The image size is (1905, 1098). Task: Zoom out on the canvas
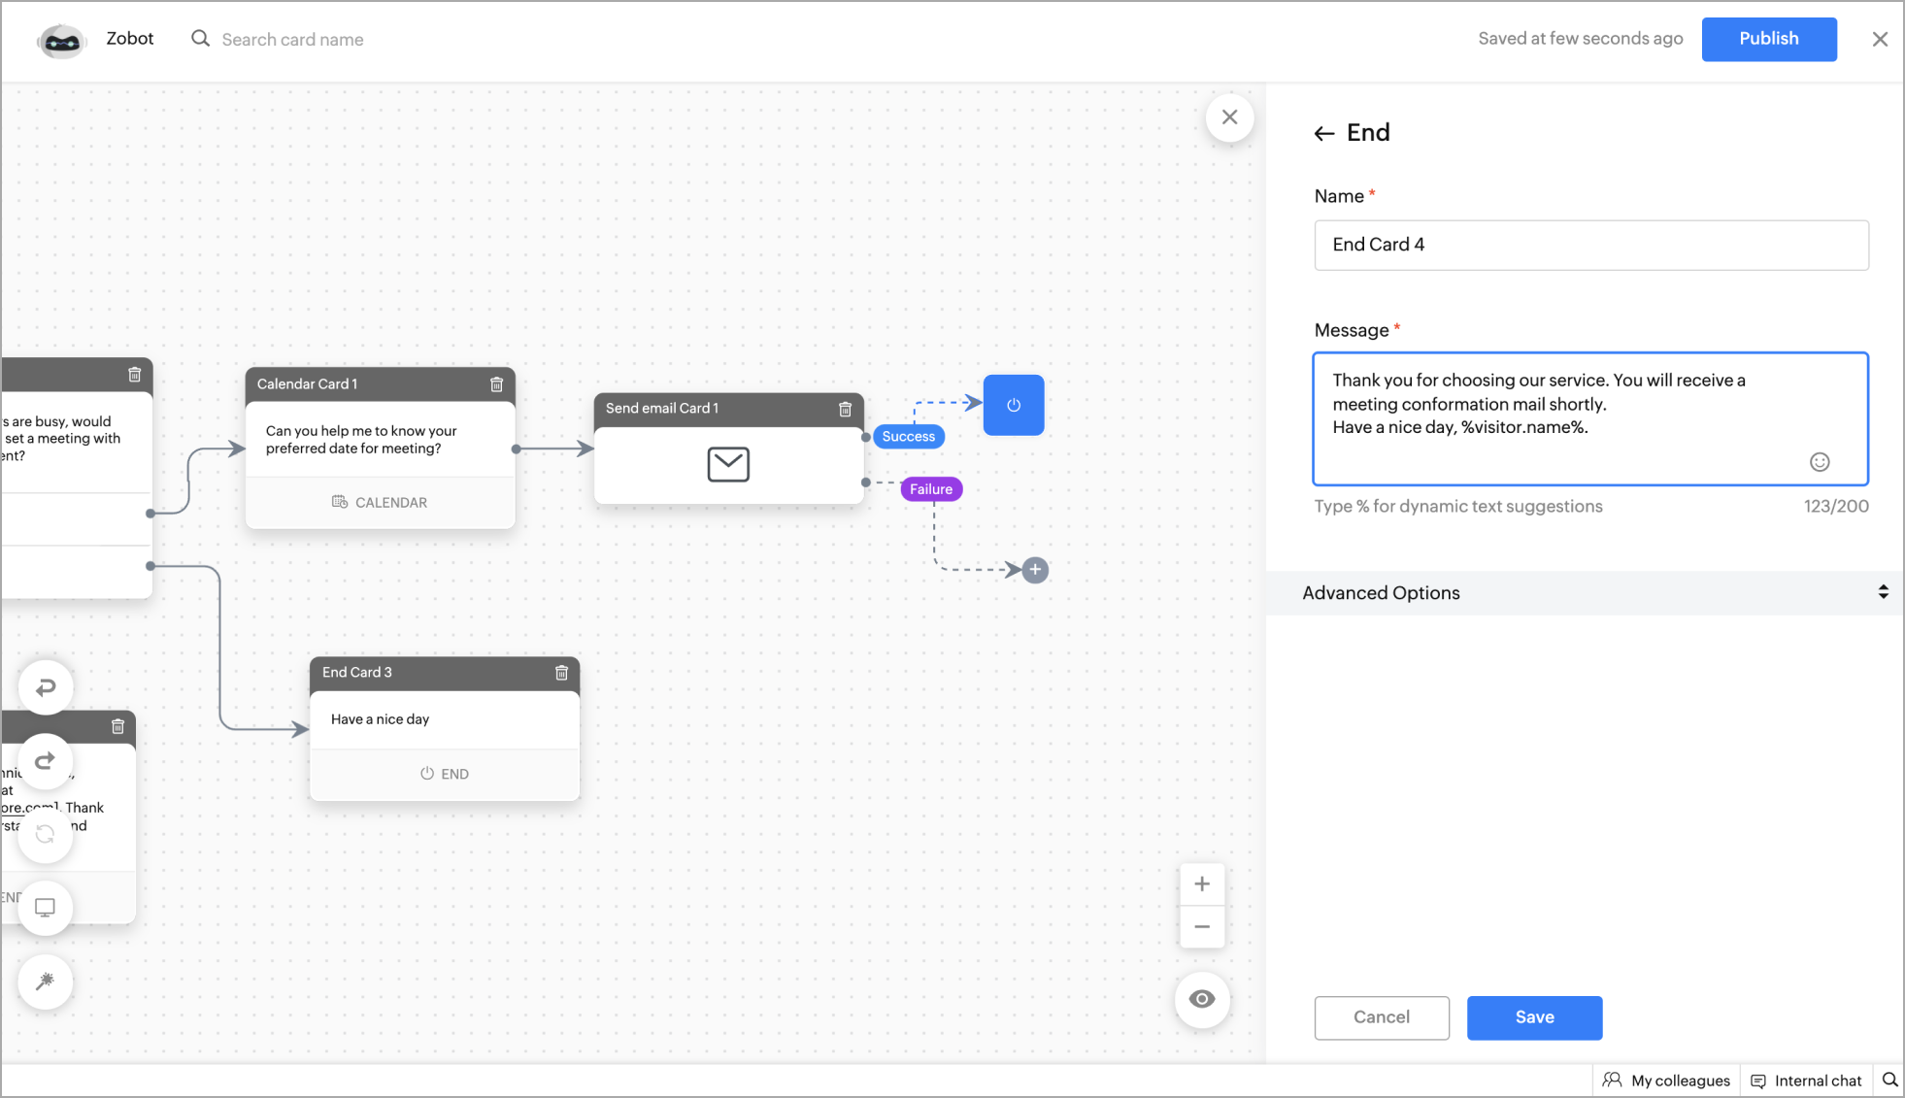coord(1202,927)
